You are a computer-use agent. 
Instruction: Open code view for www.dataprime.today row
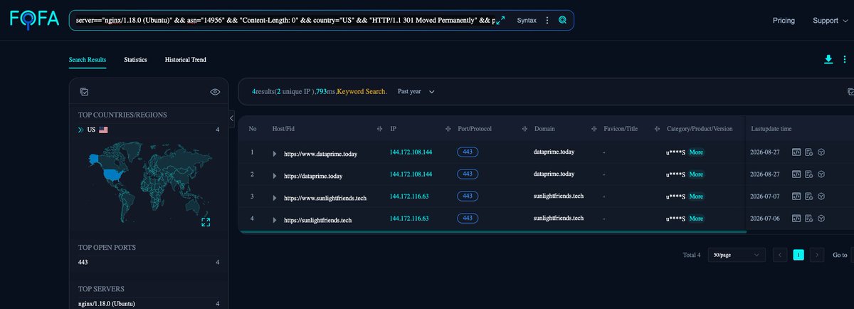click(797, 152)
